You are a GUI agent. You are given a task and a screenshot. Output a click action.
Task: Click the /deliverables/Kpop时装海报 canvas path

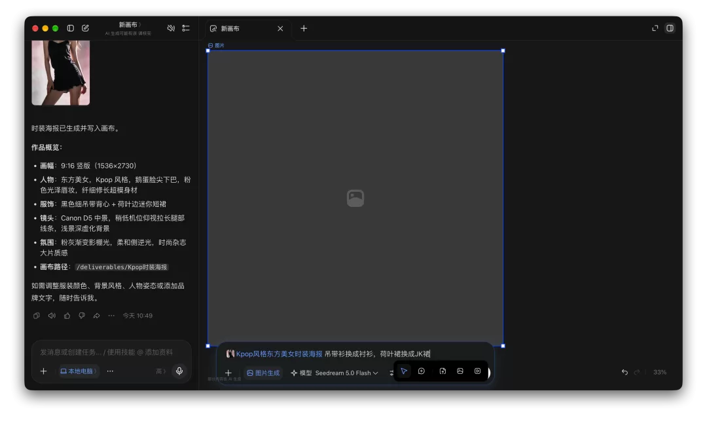(122, 267)
